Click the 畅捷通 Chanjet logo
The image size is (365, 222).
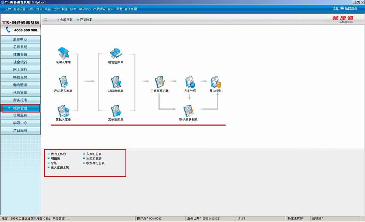(x=343, y=19)
